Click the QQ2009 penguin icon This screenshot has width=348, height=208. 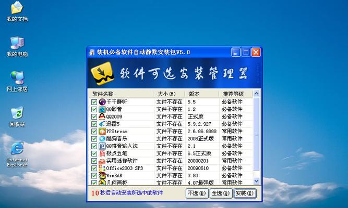tap(102, 116)
